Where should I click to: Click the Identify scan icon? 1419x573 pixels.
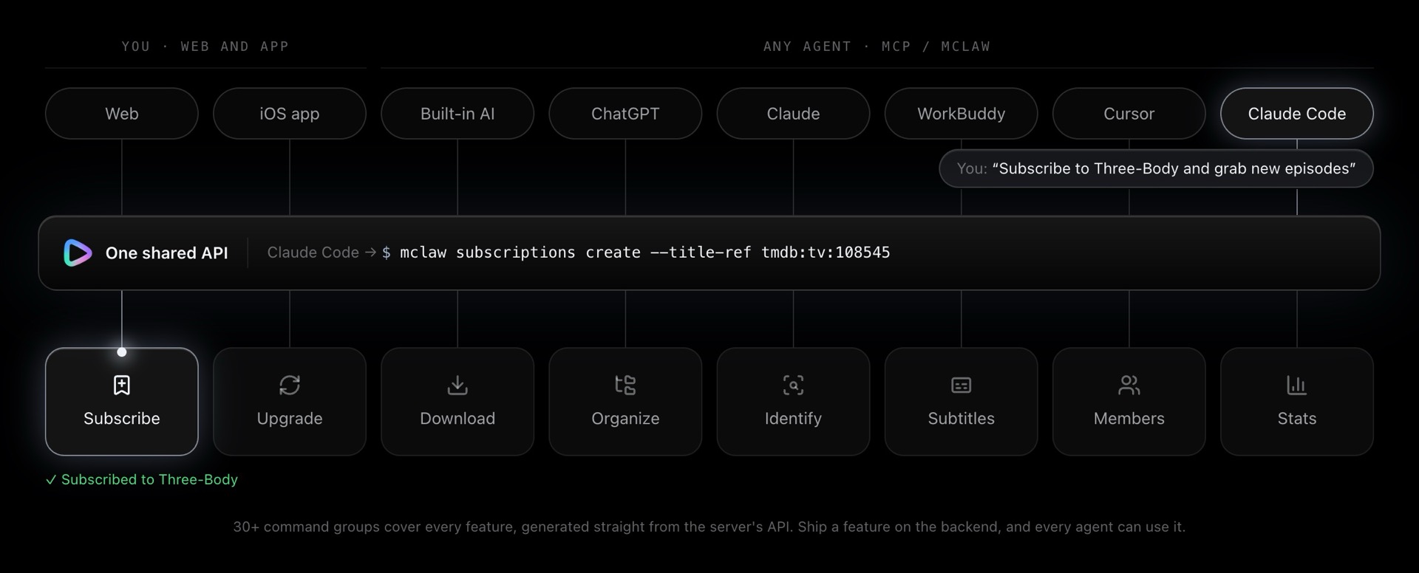click(x=793, y=385)
